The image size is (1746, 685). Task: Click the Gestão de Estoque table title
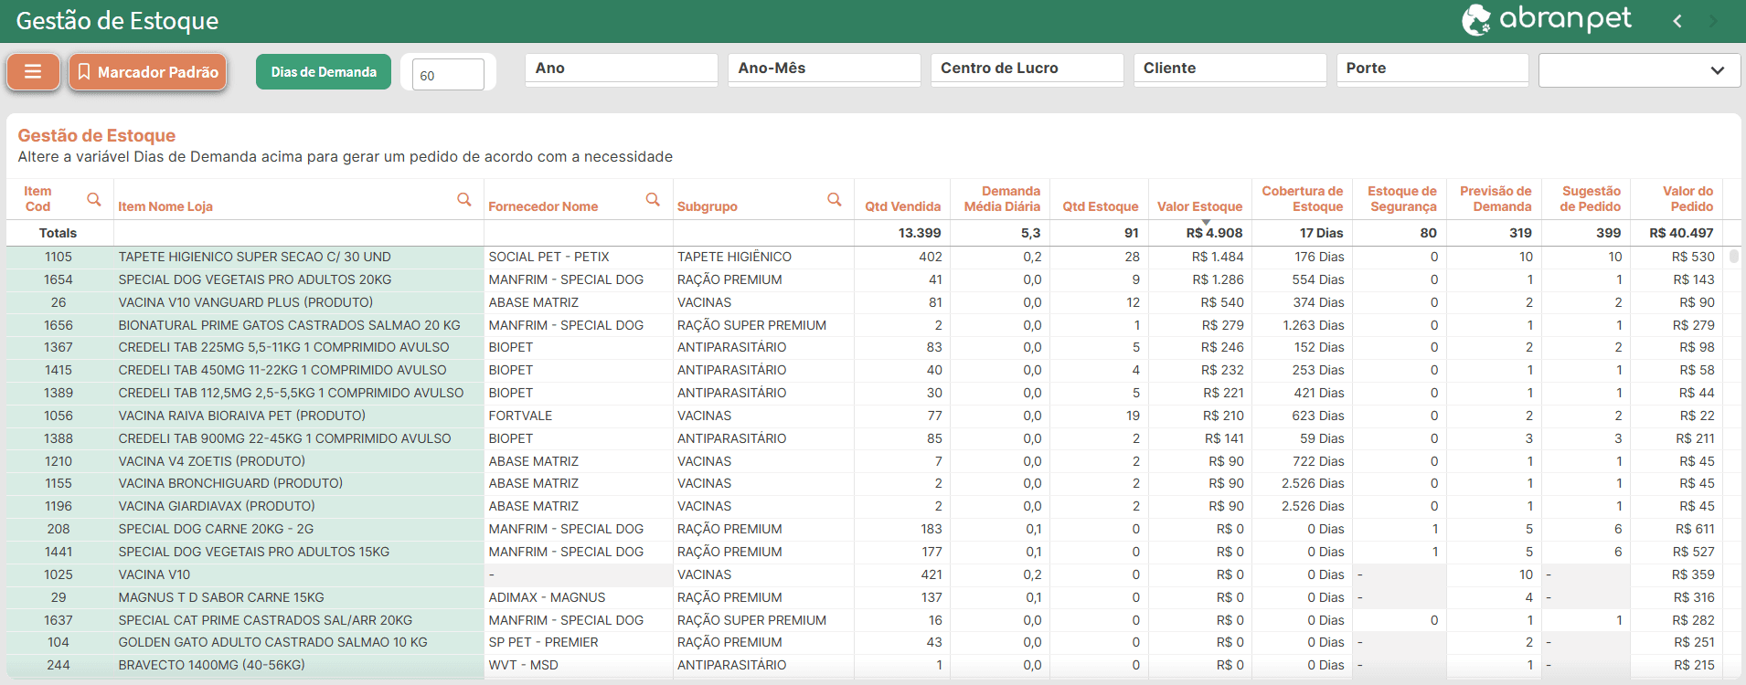(x=97, y=135)
